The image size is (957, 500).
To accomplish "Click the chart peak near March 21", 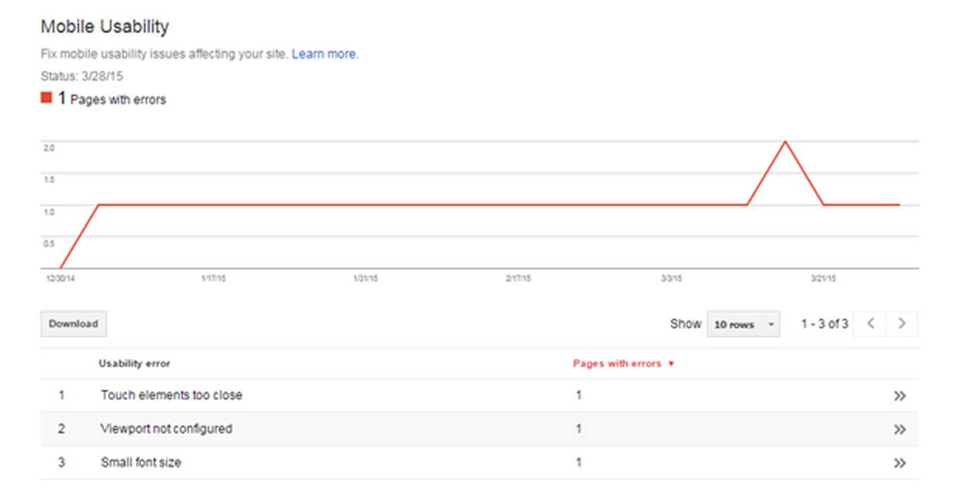I will [785, 142].
